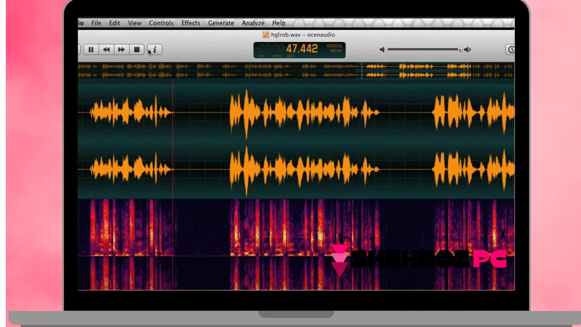Stop playback with the stop button
The width and height of the screenshot is (581, 327).
pyautogui.click(x=137, y=50)
